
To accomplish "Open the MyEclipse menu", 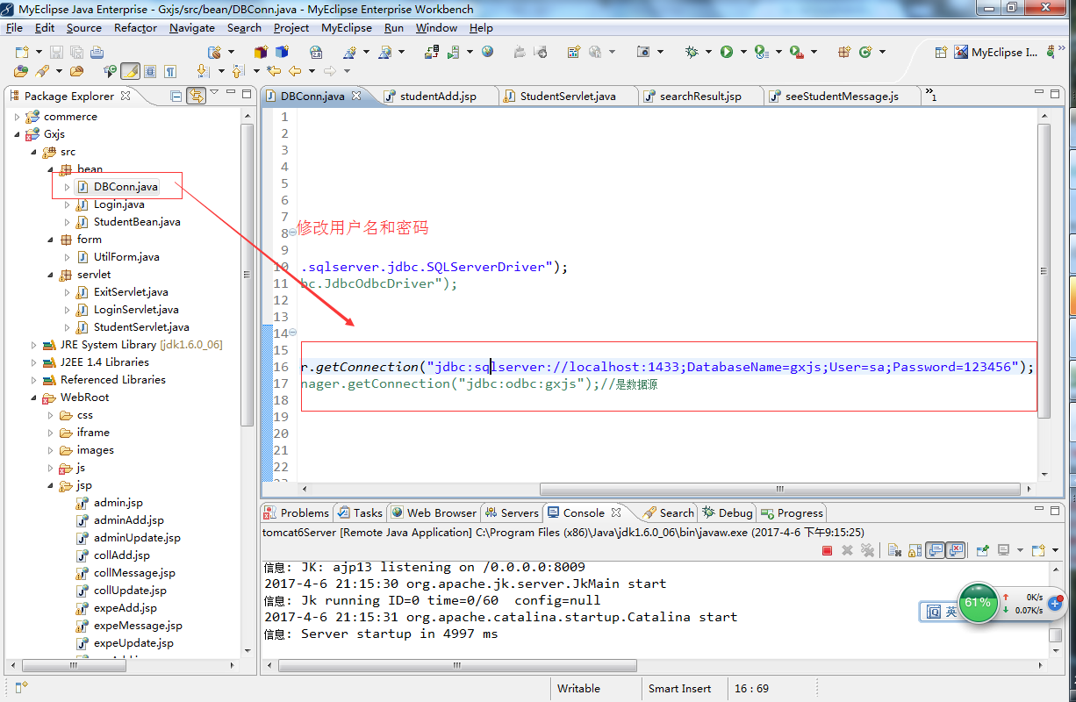I will point(347,27).
